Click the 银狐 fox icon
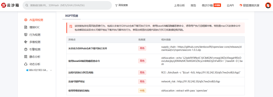273x97 pixels. [x=241, y=5]
